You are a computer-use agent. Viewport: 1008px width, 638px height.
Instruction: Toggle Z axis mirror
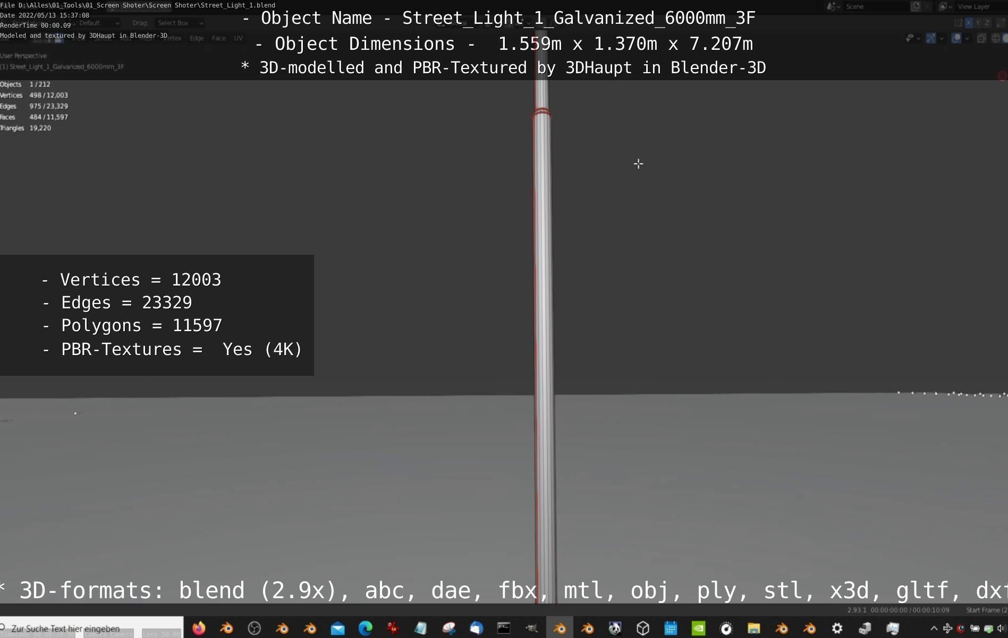click(x=987, y=23)
